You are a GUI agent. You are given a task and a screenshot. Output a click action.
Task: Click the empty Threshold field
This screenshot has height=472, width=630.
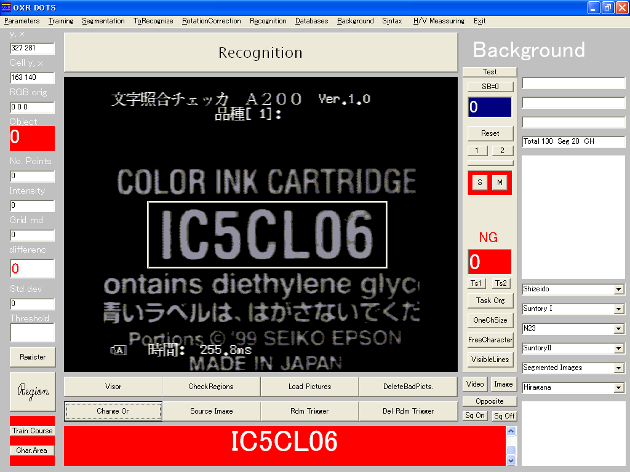[x=32, y=333]
